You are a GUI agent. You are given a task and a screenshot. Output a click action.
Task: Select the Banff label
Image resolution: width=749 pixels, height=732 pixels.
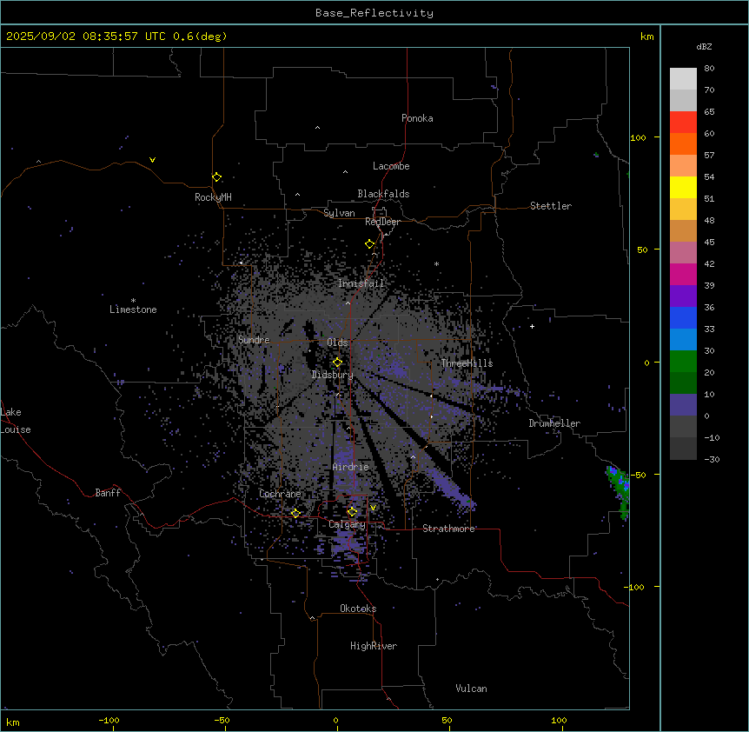pos(108,493)
